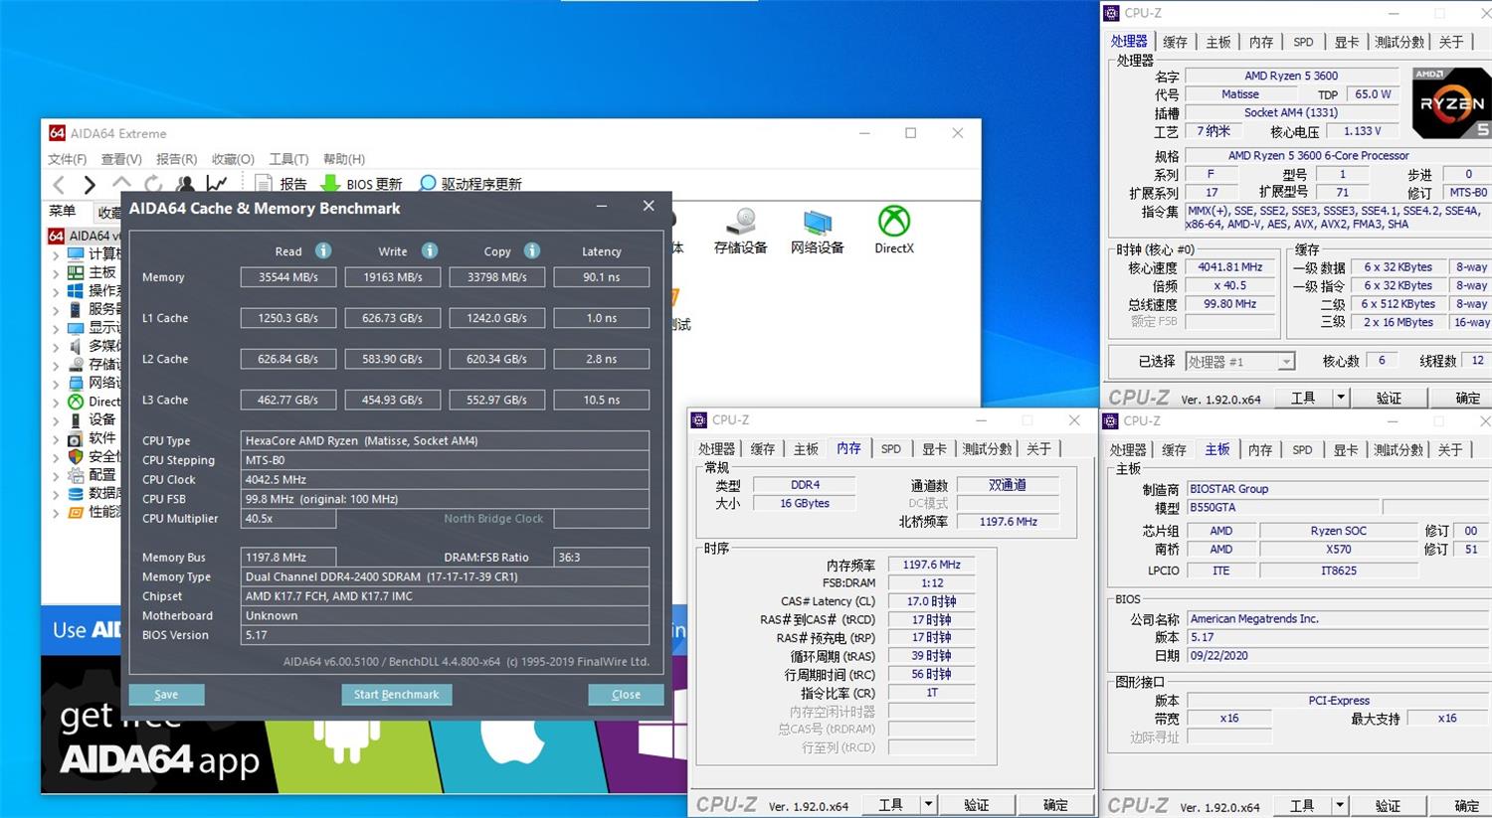1492x818 pixels.
Task: Open the 帮助(H) menu in AIDA64
Action: click(344, 159)
